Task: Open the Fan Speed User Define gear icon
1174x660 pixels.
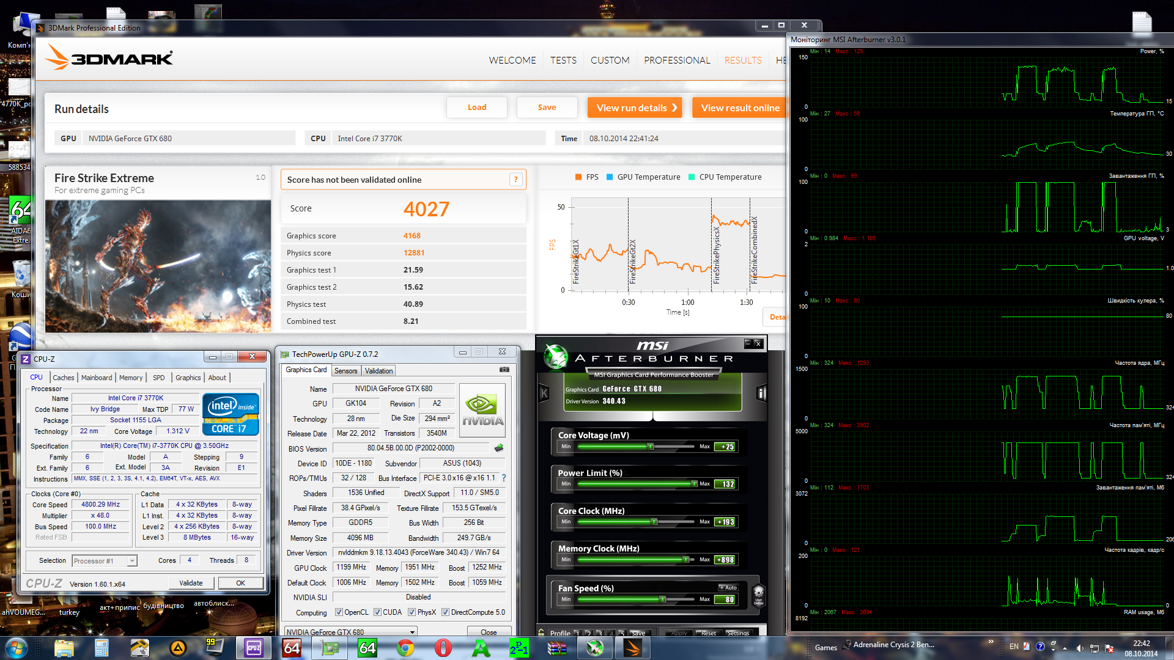Action: tap(758, 593)
